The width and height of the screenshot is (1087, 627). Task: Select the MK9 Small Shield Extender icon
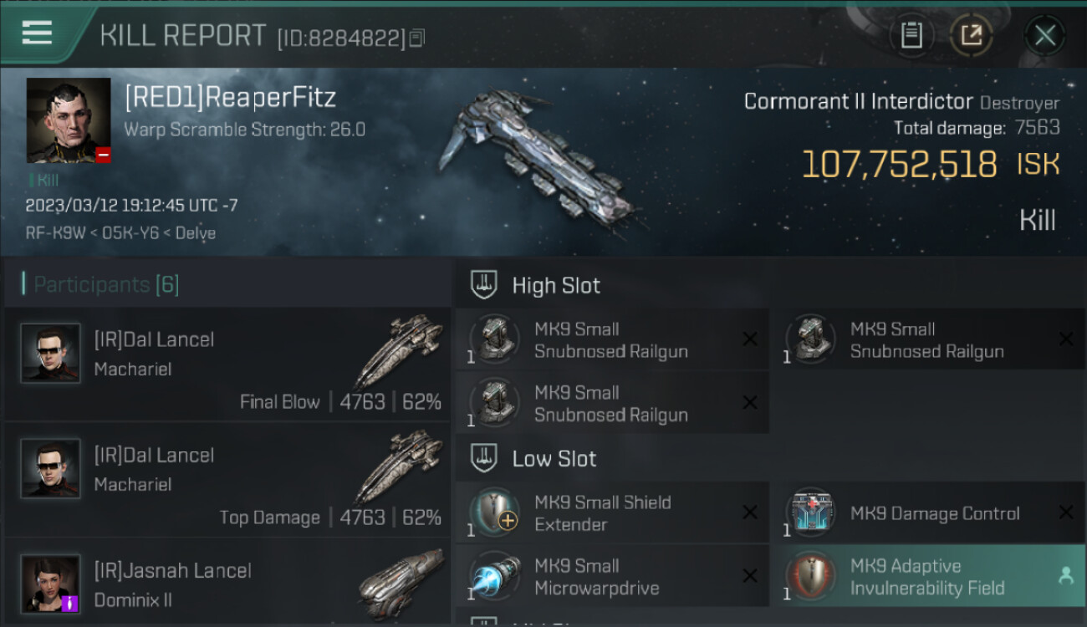click(x=494, y=513)
